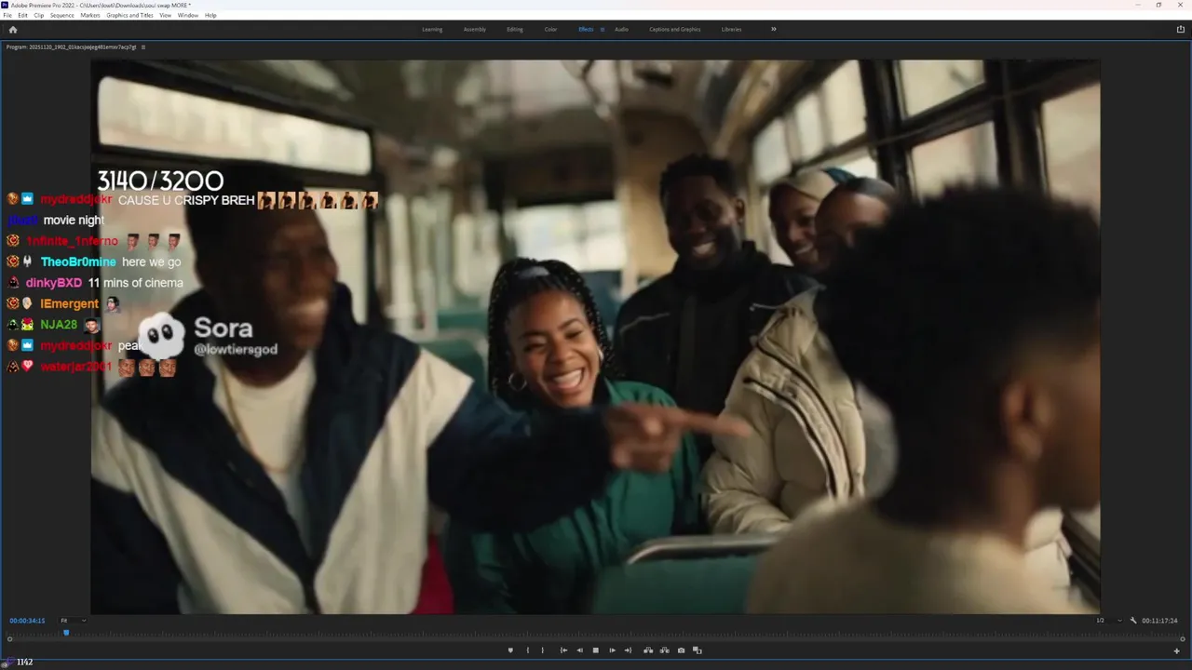The height and width of the screenshot is (670, 1192).
Task: Stop playback with the stop button
Action: pos(596,650)
